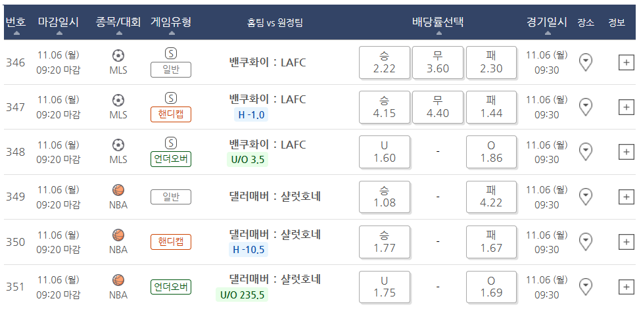Select 승 odds 2.22 for match 346
Image resolution: width=639 pixels, height=309 pixels.
point(385,62)
